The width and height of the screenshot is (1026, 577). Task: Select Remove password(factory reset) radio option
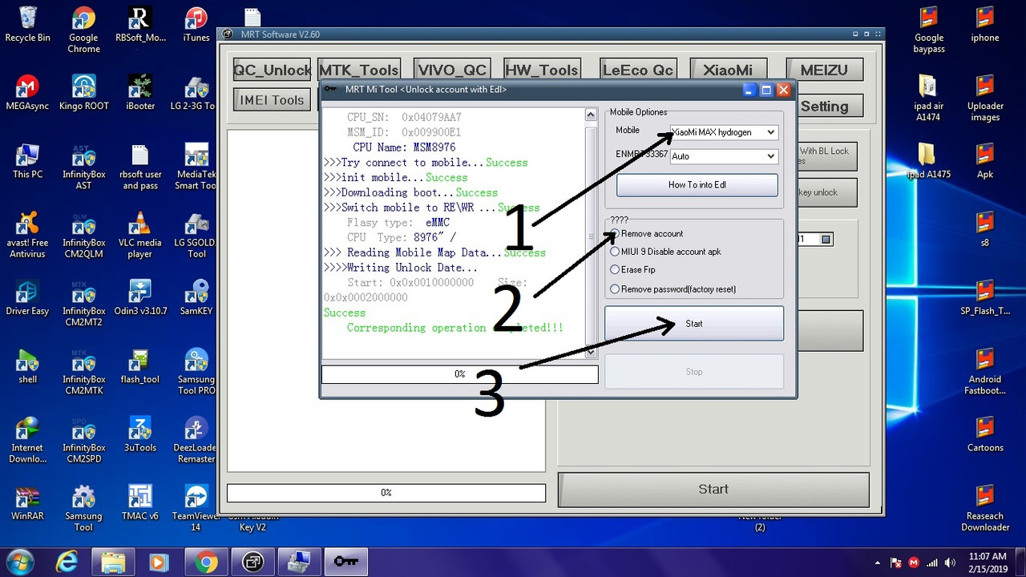[x=673, y=288]
